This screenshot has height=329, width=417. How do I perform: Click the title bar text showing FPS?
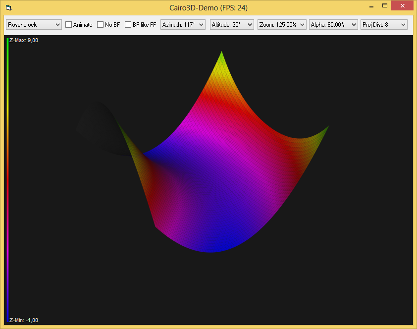point(208,7)
